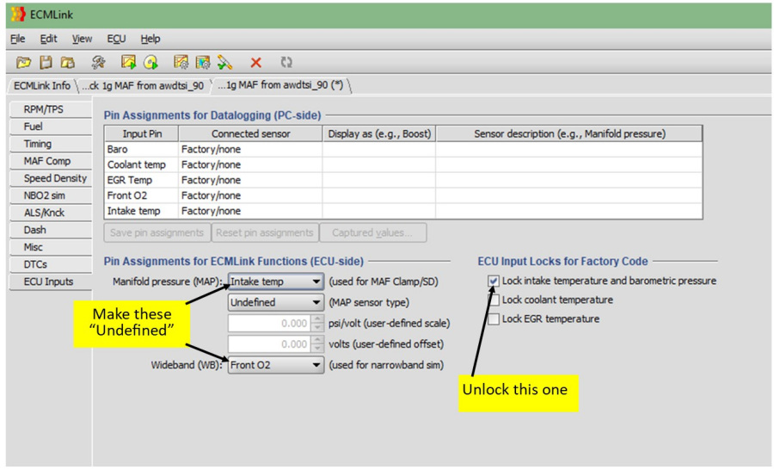Select the EGR Temp input pin cell

[142, 180]
